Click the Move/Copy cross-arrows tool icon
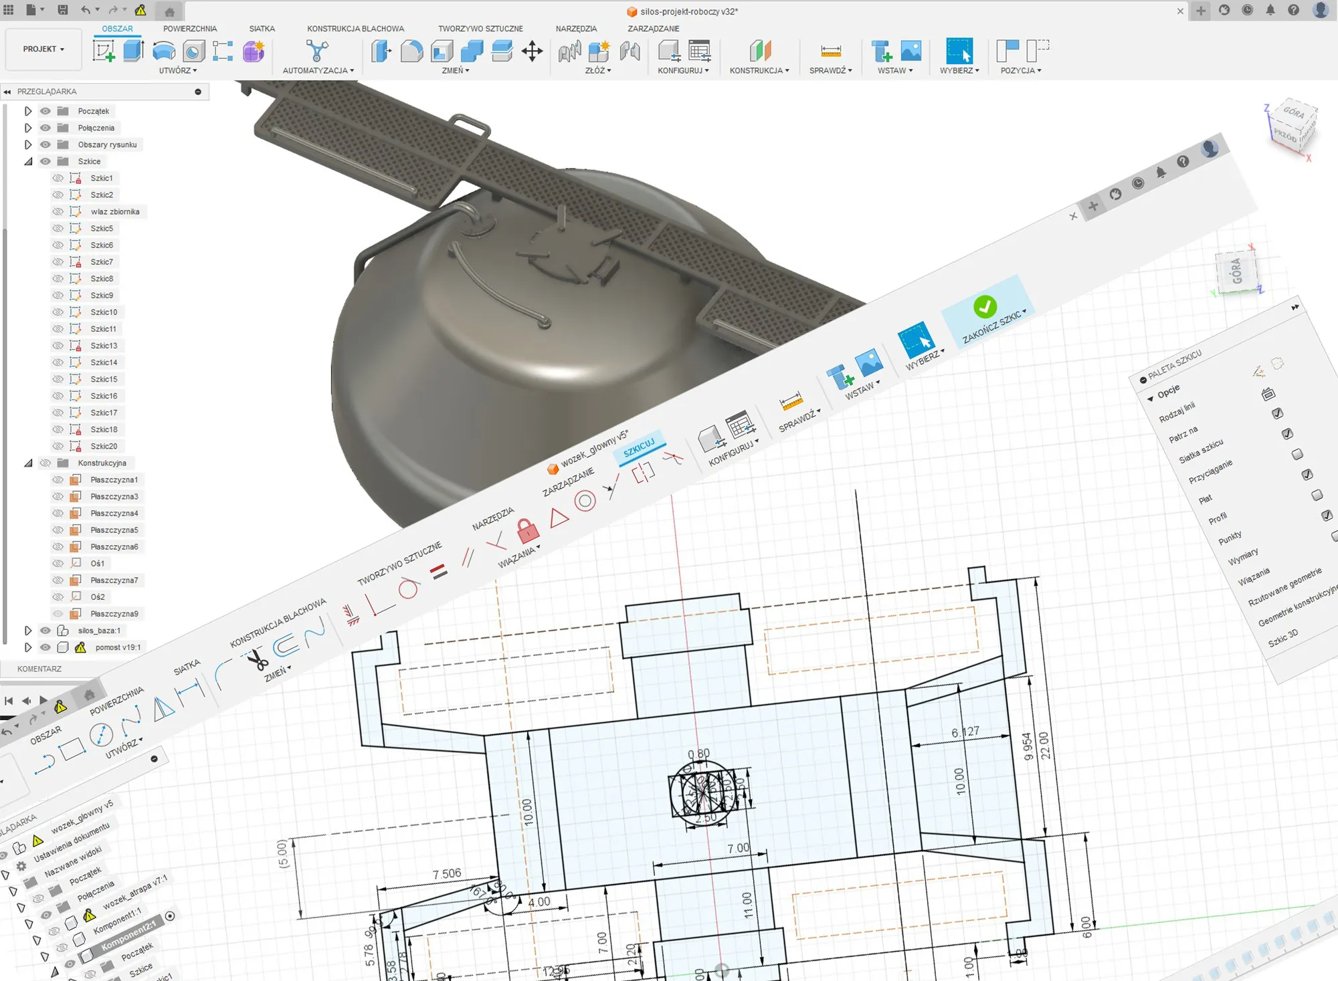The image size is (1338, 981). tap(532, 51)
